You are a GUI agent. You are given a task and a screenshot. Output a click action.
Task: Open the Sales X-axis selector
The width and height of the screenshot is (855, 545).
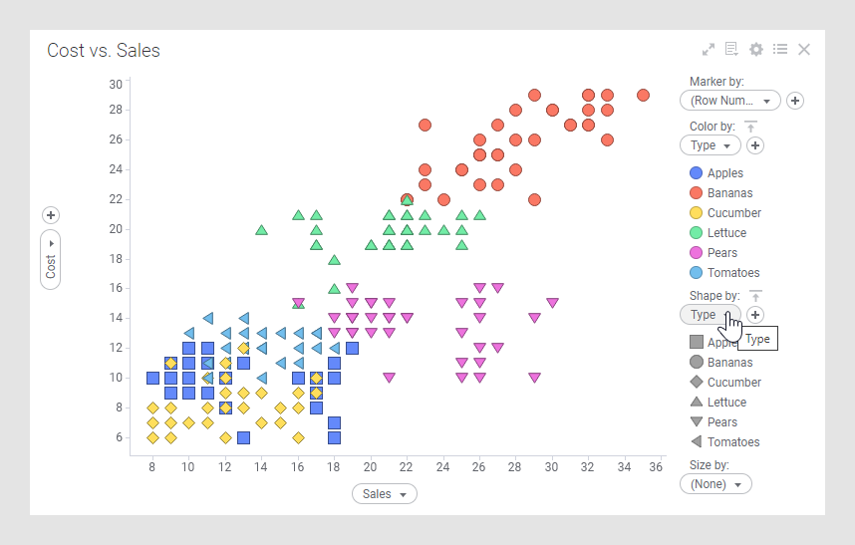pyautogui.click(x=384, y=494)
